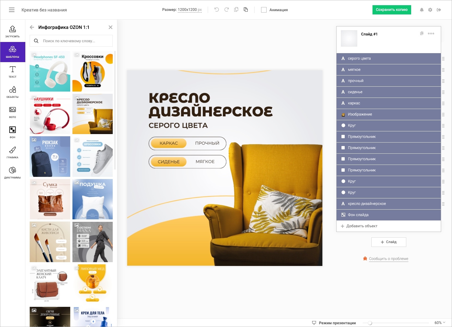
Task: Open the slide three-dots options menu
Action: coord(431,34)
